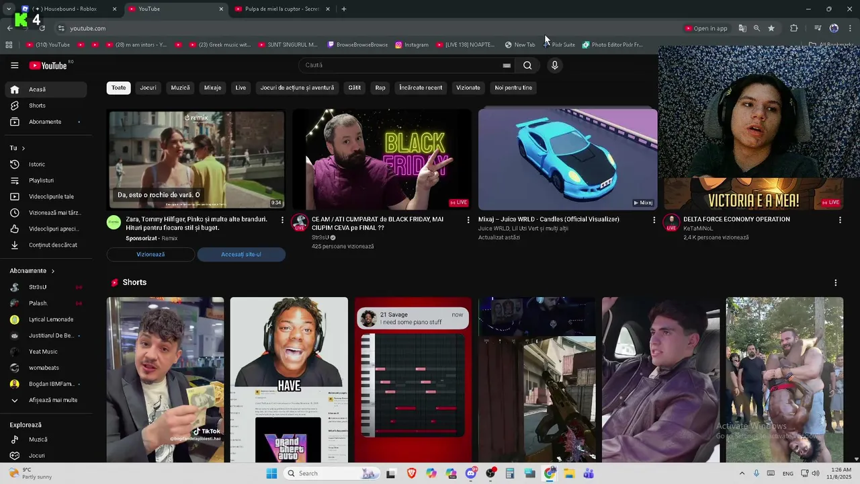Translate this page icon in address bar
The width and height of the screenshot is (860, 484).
pos(742,28)
